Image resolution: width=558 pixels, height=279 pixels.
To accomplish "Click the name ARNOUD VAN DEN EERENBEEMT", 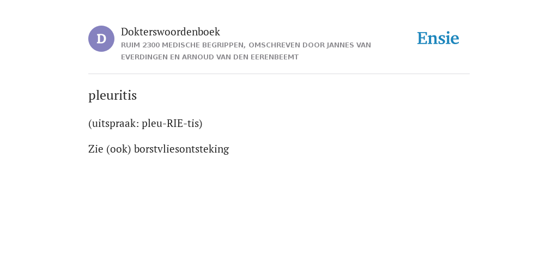I will coord(240,57).
